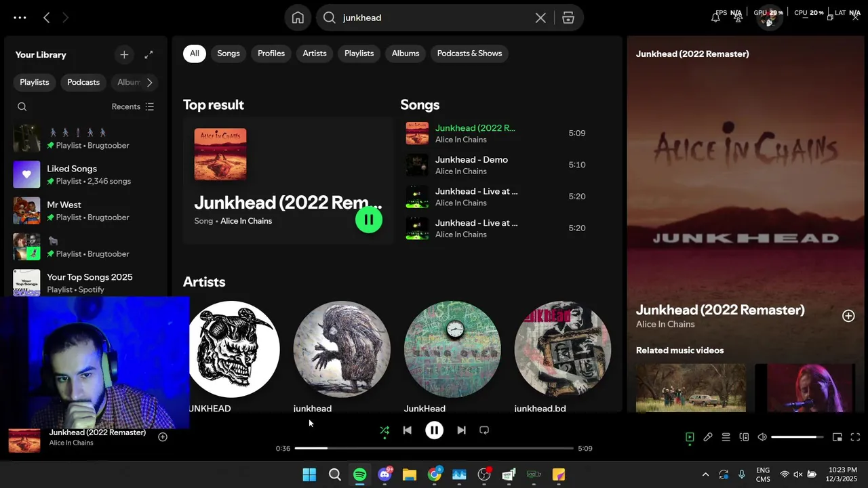Toggle the Now Playing view
The height and width of the screenshot is (488, 868).
pos(690,437)
